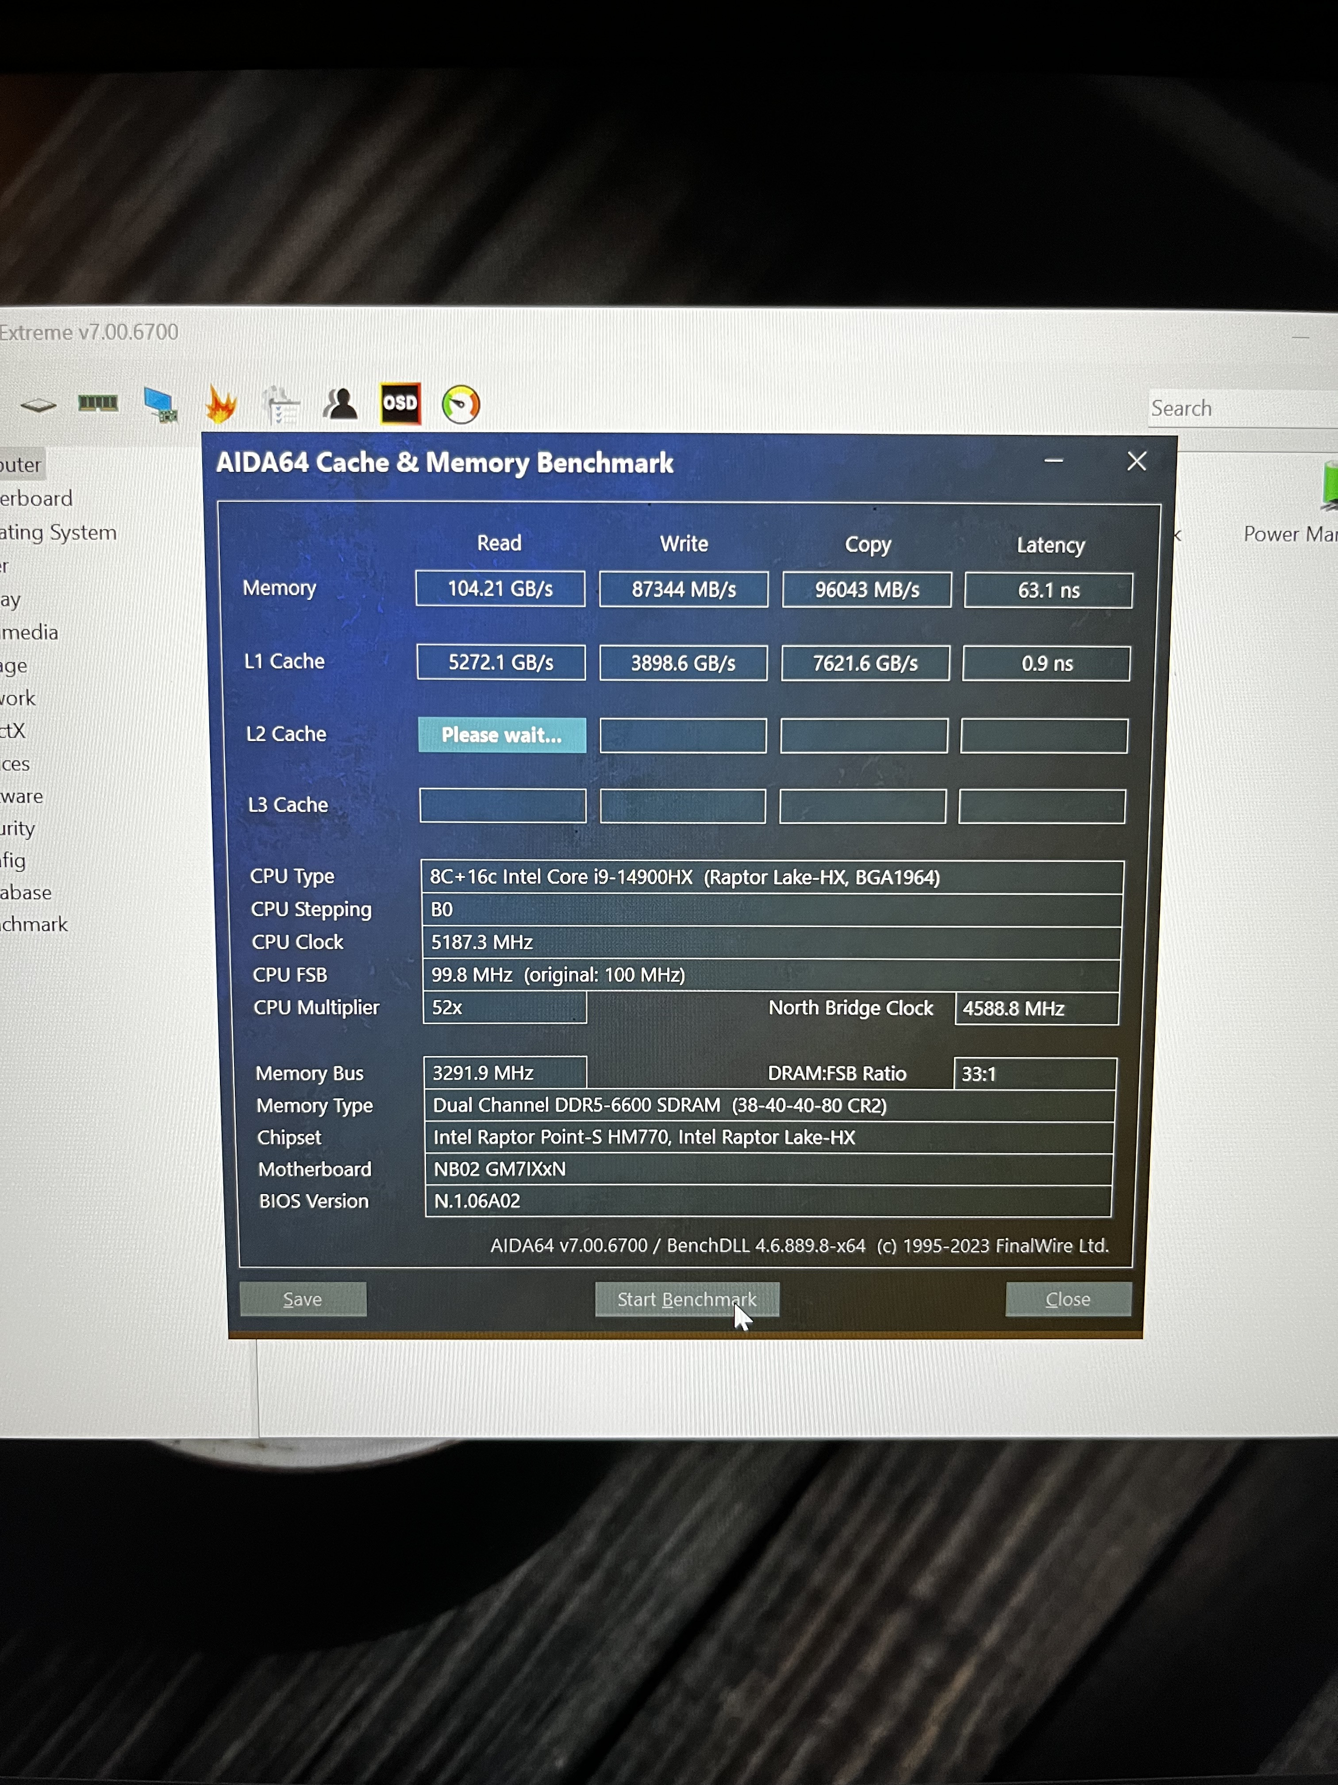Click the Copy column header
The height and width of the screenshot is (1785, 1338).
[x=868, y=545]
